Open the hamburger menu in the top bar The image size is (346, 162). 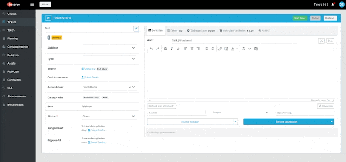pyautogui.click(x=32, y=4)
